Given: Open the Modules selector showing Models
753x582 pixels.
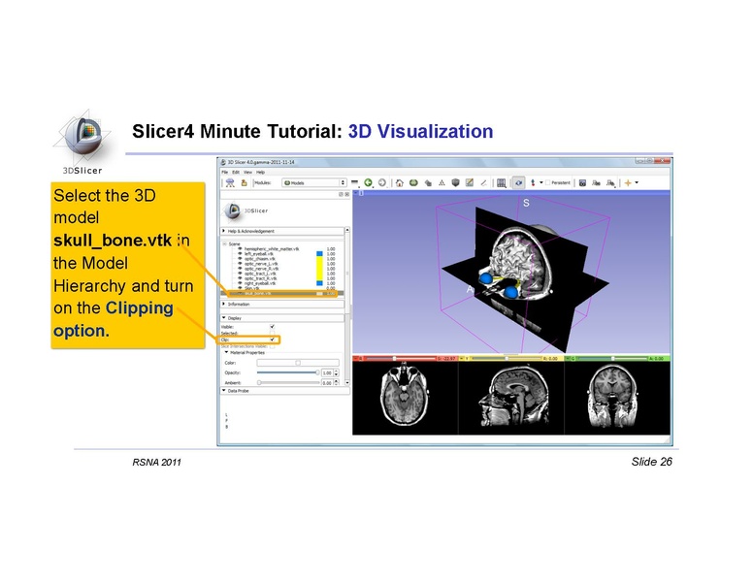Looking at the screenshot, I should [x=314, y=183].
